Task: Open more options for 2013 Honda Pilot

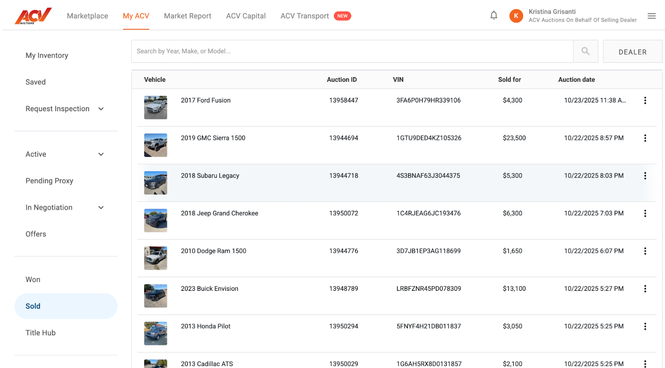Action: [x=645, y=327]
